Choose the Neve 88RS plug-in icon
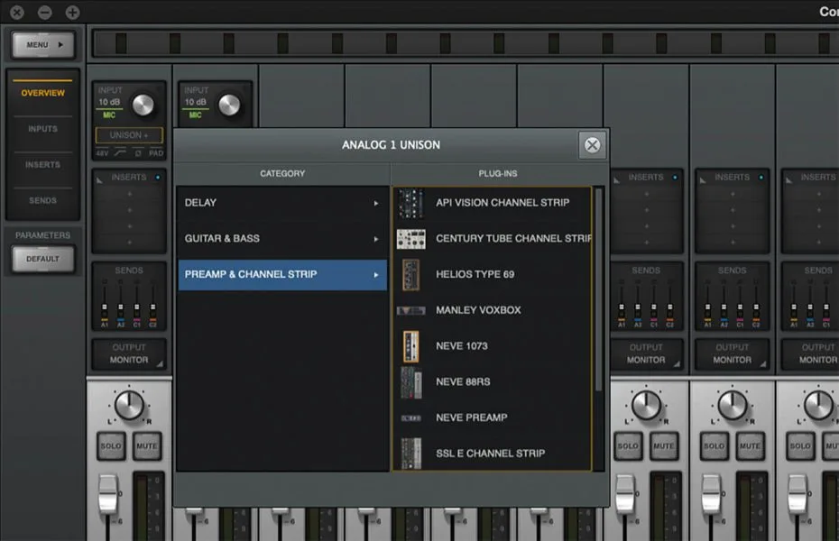839x541 pixels. 411,381
